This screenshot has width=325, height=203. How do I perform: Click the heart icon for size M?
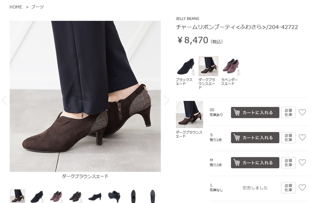[x=302, y=163]
